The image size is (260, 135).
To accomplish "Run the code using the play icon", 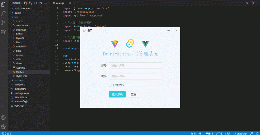I will (x=247, y=3).
